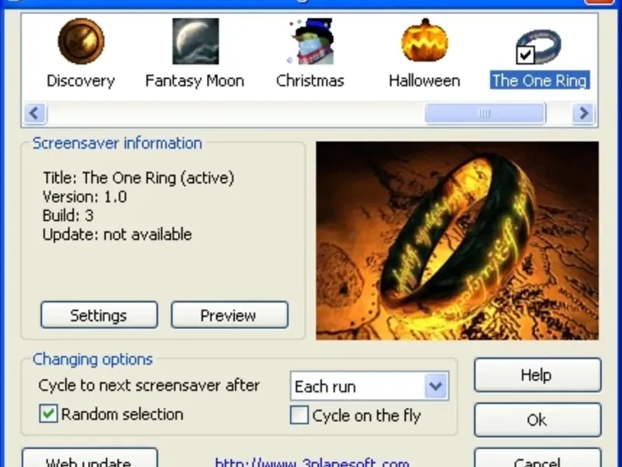The width and height of the screenshot is (622, 467).
Task: Click the left arrow of screensaver list scrollbar
Action: [35, 114]
